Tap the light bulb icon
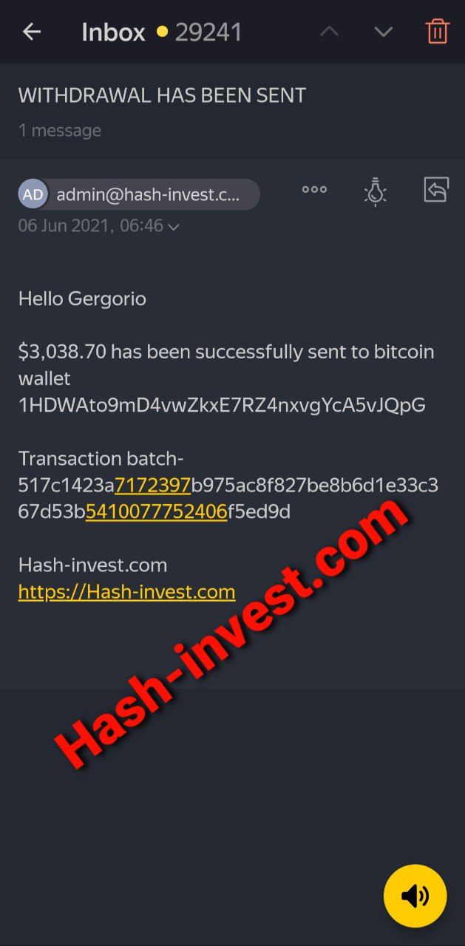The width and height of the screenshot is (465, 946). pyautogui.click(x=376, y=191)
